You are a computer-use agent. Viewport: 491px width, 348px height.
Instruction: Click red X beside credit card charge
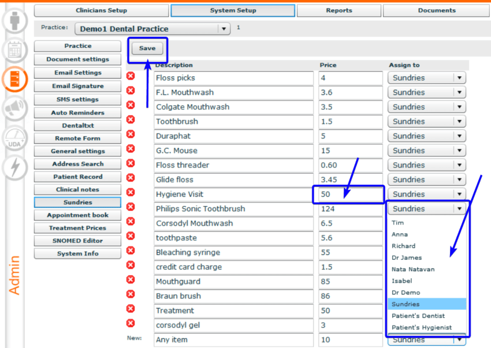131,265
